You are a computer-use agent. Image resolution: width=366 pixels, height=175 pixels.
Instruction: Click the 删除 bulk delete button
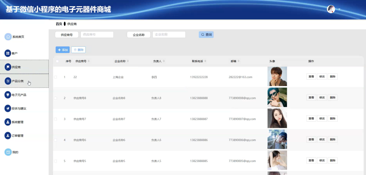click(78, 50)
